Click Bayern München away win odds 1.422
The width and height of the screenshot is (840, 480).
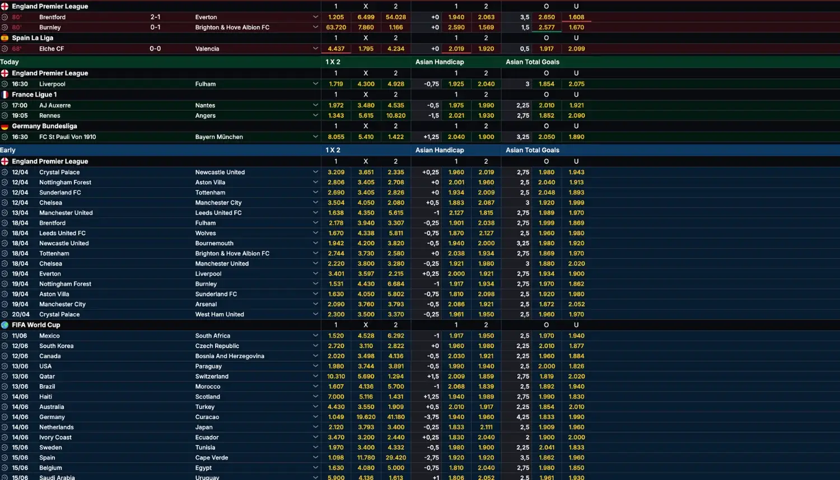pos(396,137)
